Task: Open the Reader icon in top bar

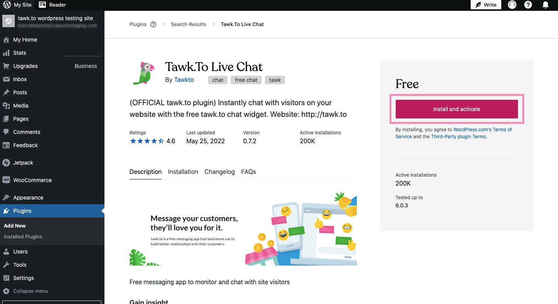Action: (42, 5)
